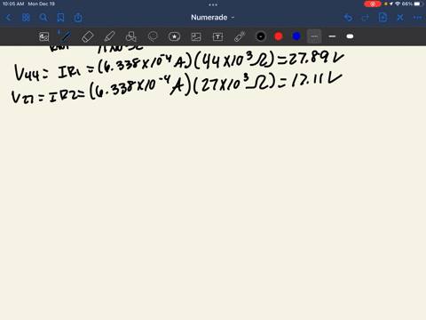
Task: Select the thinnest stroke width
Action: 314,36
